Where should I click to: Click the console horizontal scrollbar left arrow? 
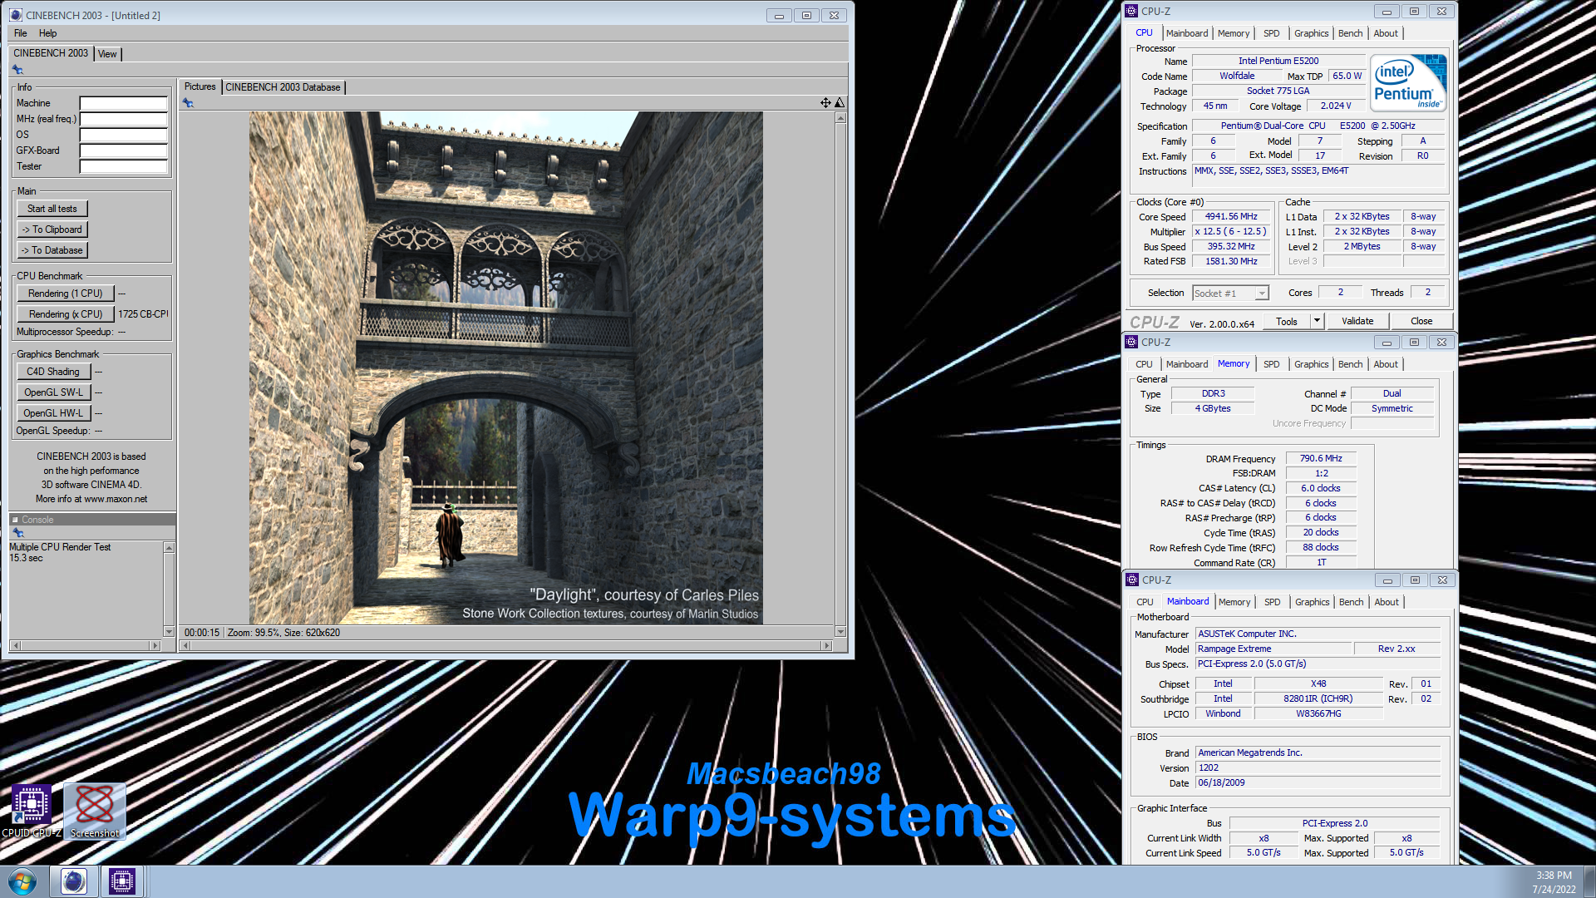click(x=16, y=646)
